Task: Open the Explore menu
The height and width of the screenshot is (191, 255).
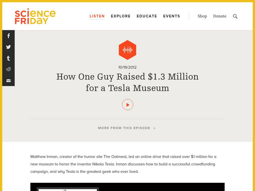Action: [121, 16]
